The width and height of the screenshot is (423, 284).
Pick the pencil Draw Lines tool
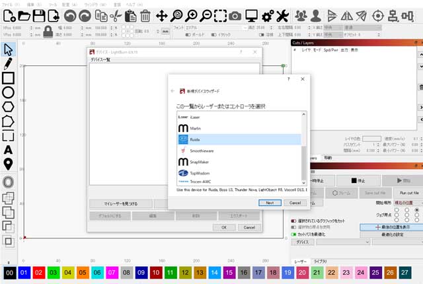pyautogui.click(x=8, y=63)
